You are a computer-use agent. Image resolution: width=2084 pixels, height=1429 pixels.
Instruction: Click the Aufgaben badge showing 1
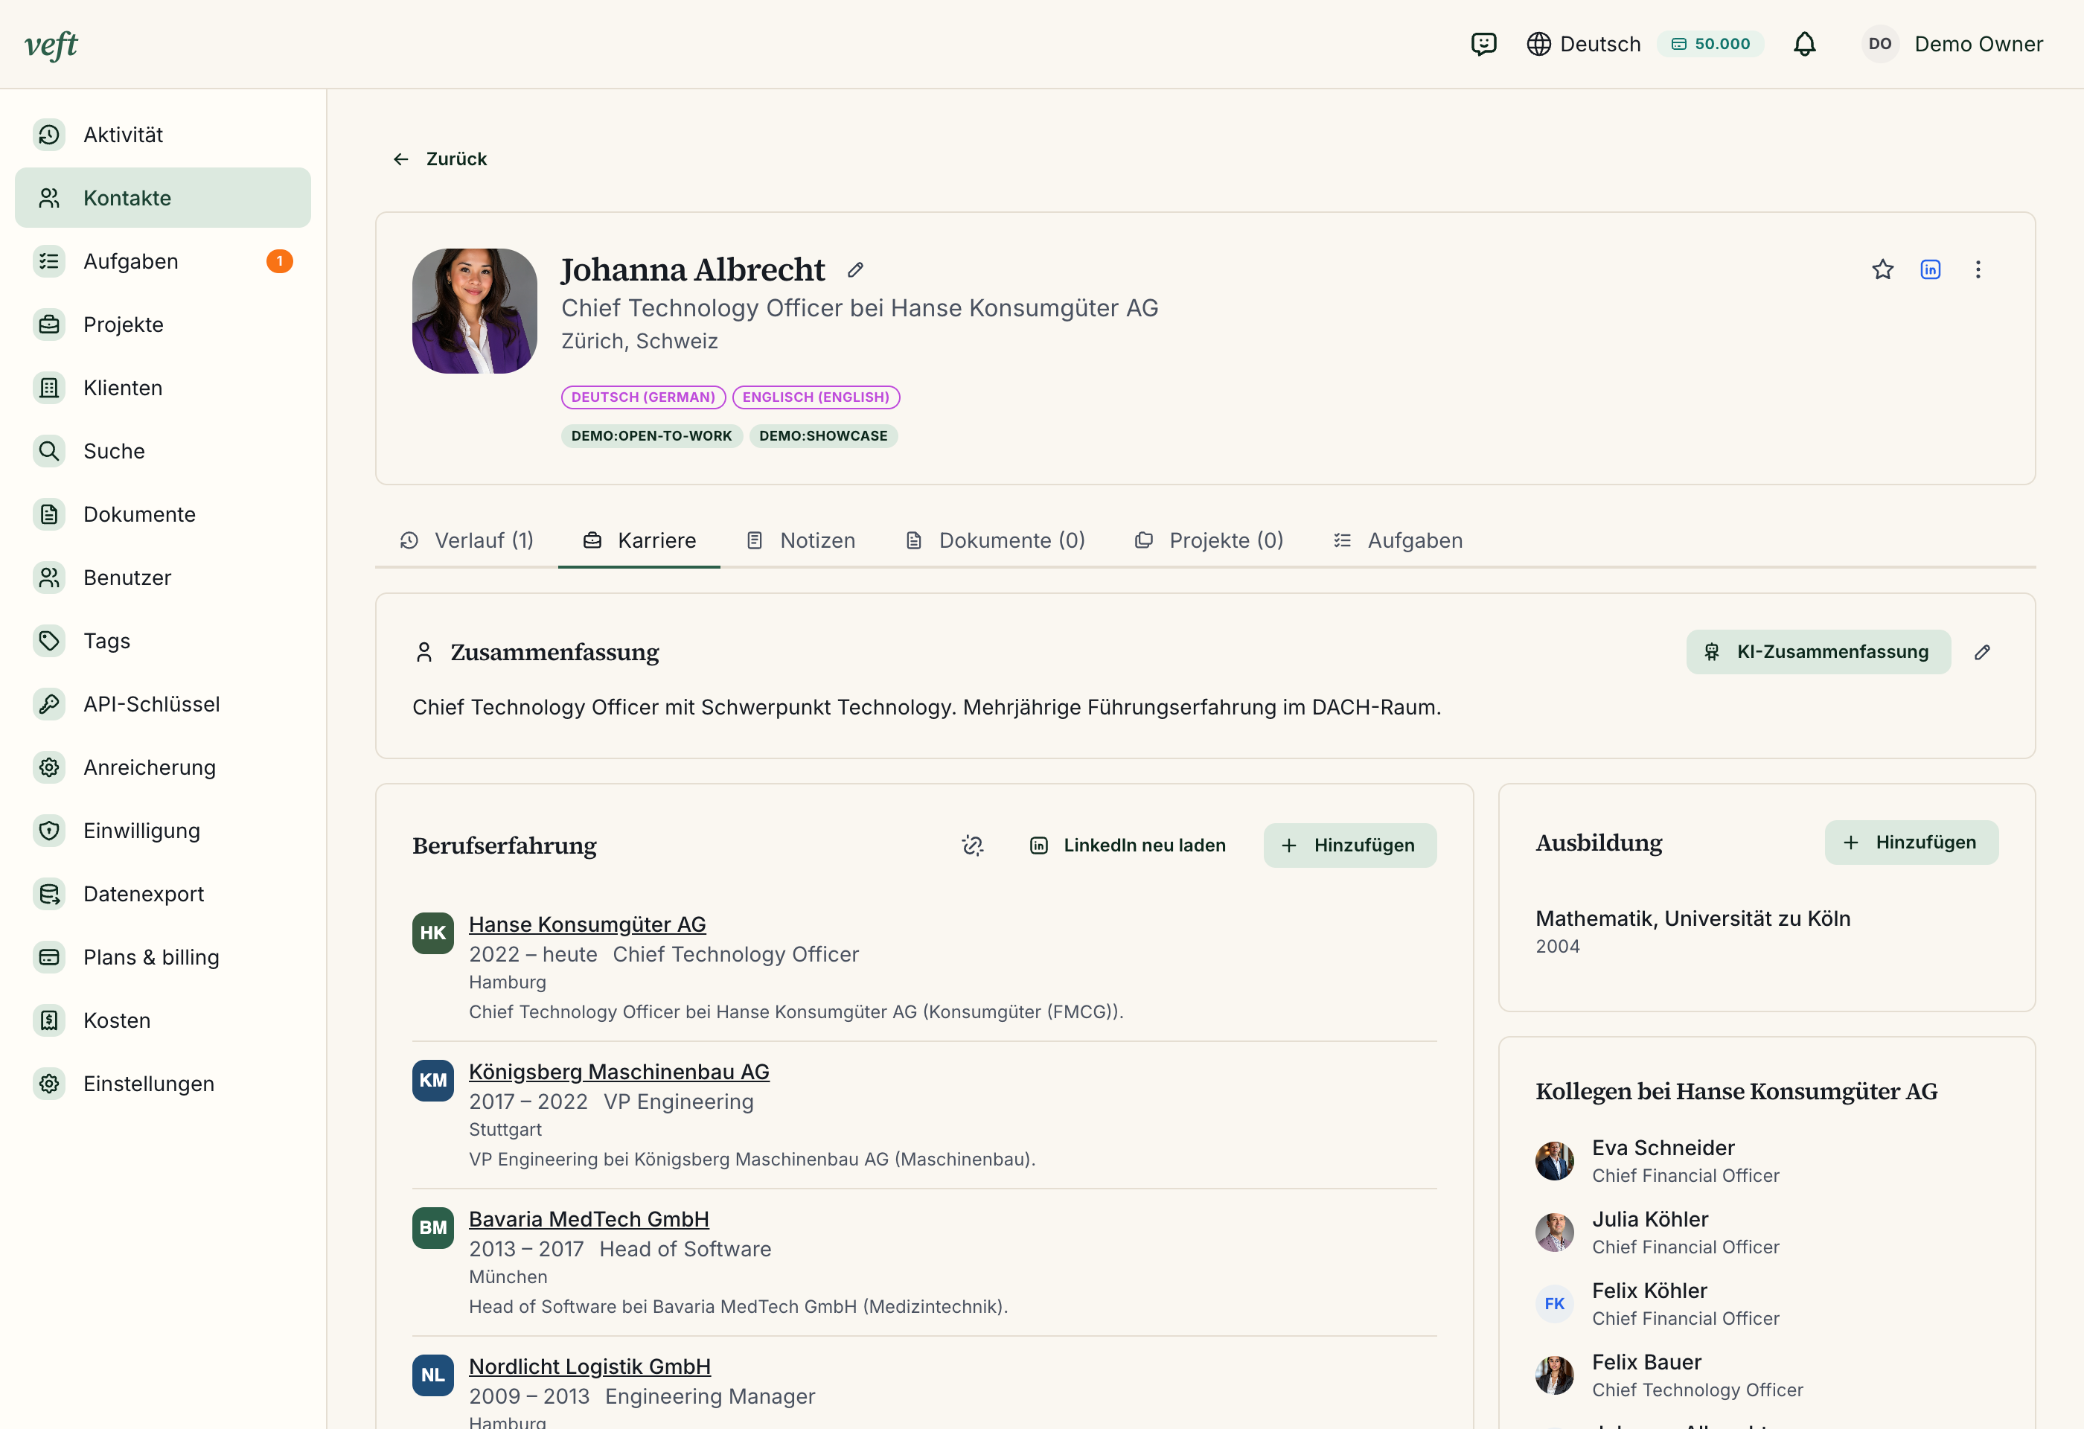280,261
